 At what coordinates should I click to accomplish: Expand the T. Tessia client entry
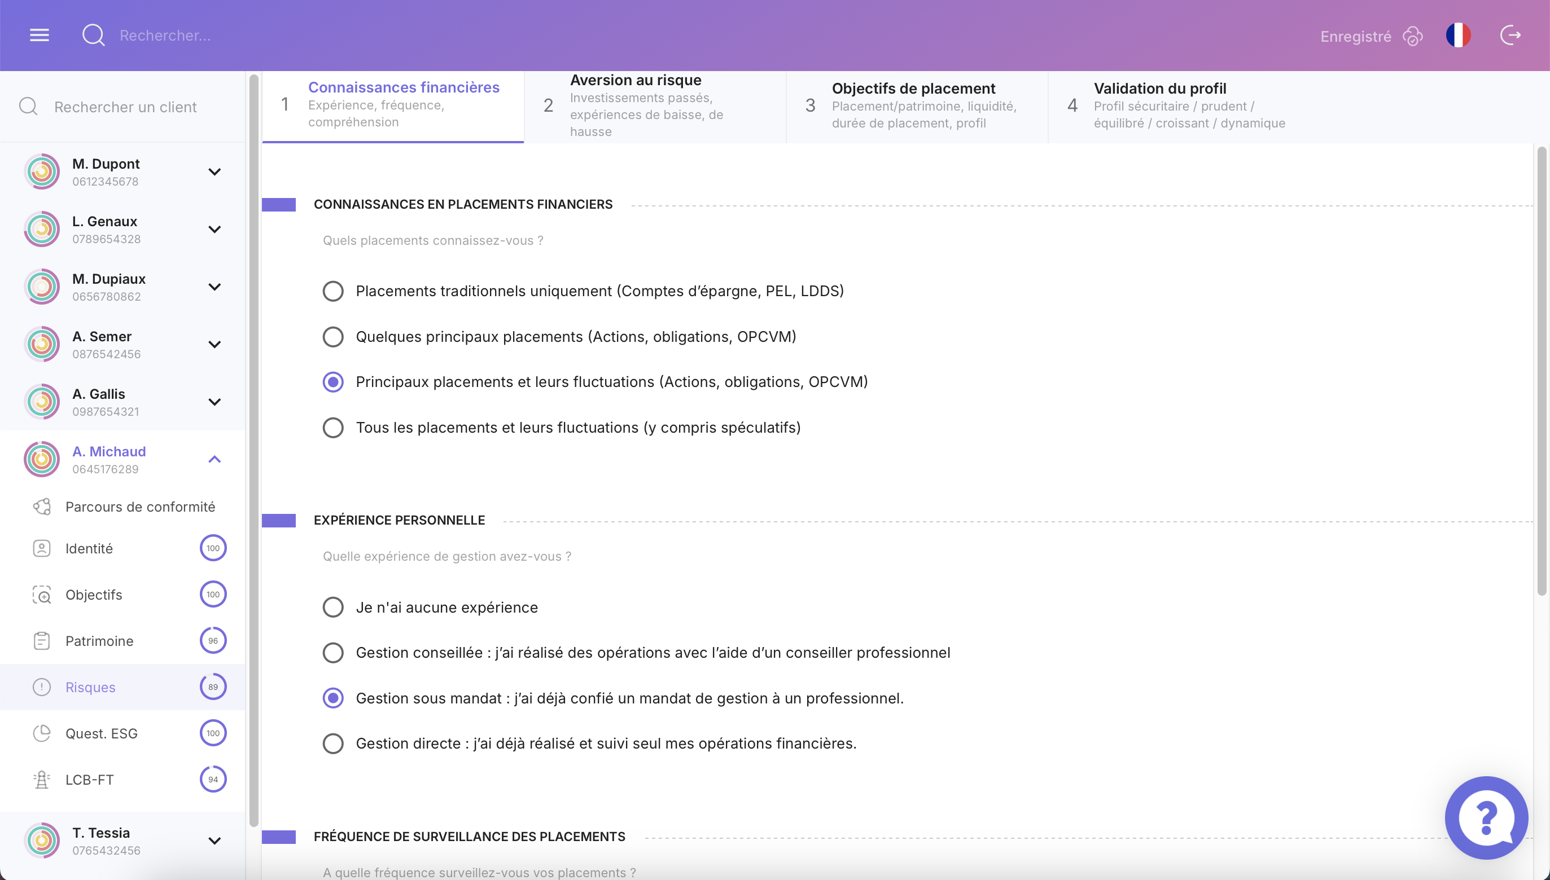[214, 840]
